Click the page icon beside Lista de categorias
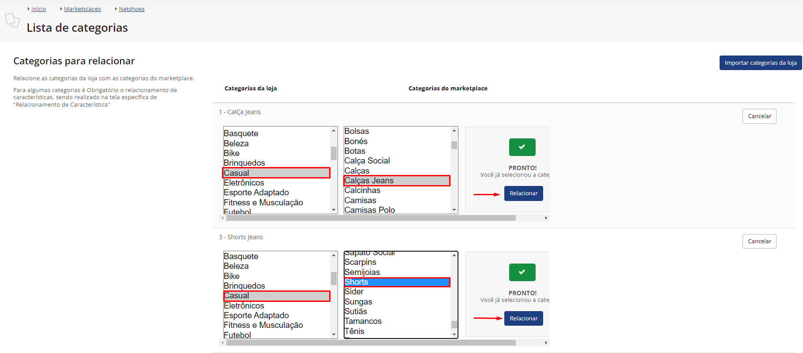Viewport: 803px width, 353px height. coord(12,20)
